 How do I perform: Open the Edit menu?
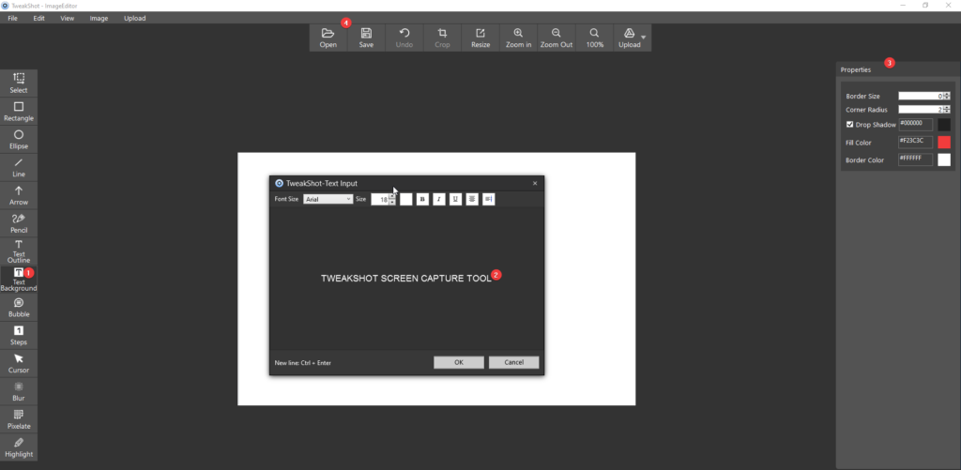tap(39, 19)
